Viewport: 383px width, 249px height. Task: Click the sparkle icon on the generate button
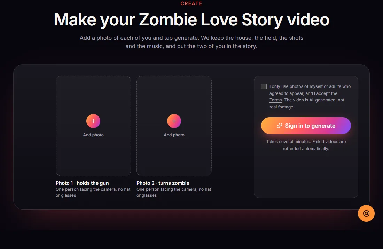(x=280, y=126)
